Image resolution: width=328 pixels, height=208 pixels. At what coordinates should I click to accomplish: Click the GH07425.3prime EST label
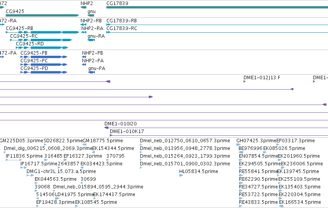[x=256, y=141]
